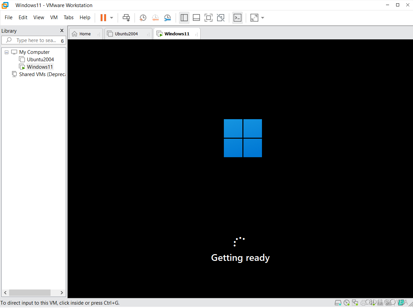Viewport: 413px width, 308px height.
Task: Close the Windows11 tab
Action: (x=196, y=34)
